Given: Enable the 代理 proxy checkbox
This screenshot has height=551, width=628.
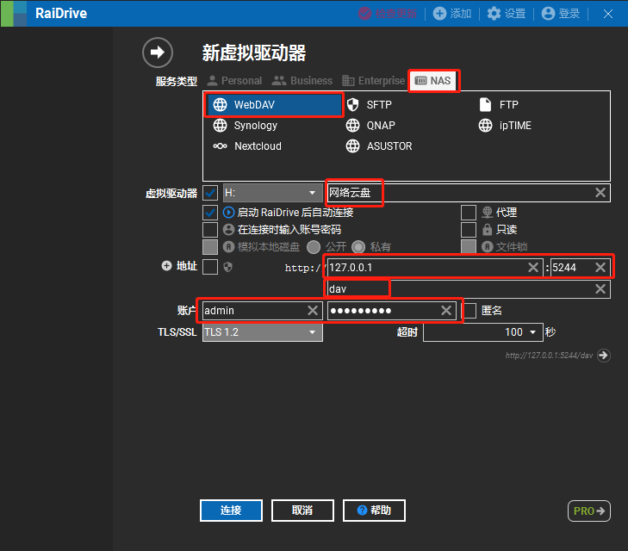Looking at the screenshot, I should click(469, 213).
